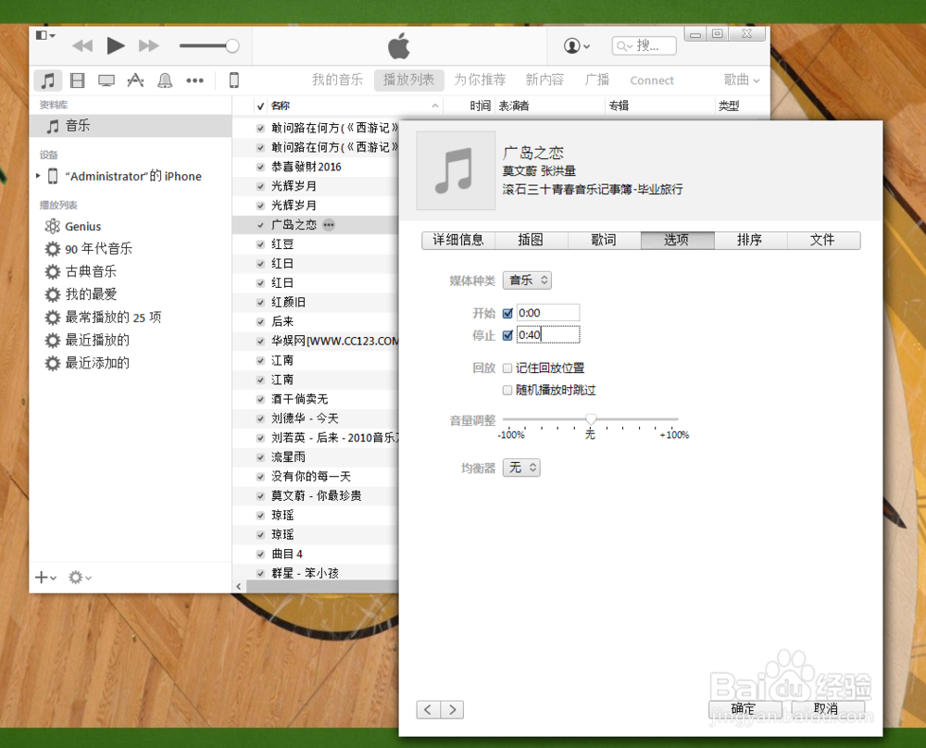Viewport: 926px width, 748px height.
Task: Switch to the 播放列表 tab
Action: coord(408,80)
